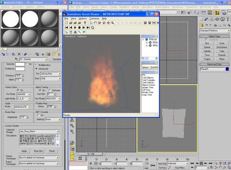Image resolution: width=231 pixels, height=170 pixels.
Task: Click the Apply button under Custom Shader
Action: pyautogui.click(x=24, y=151)
